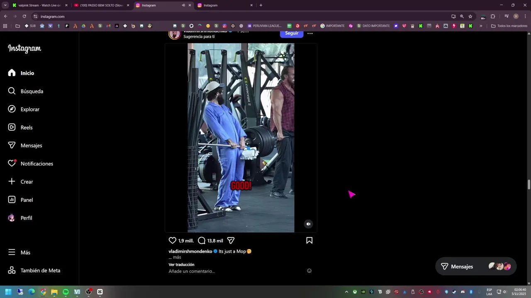Open Todos los marcadores folder
This screenshot has height=298, width=531.
point(509,26)
